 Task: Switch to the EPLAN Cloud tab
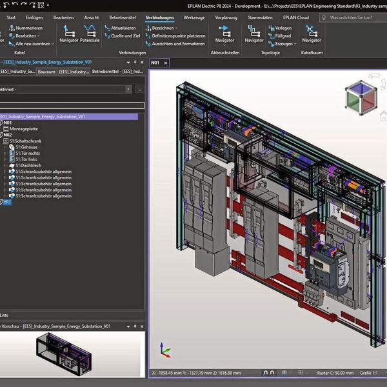pos(295,17)
